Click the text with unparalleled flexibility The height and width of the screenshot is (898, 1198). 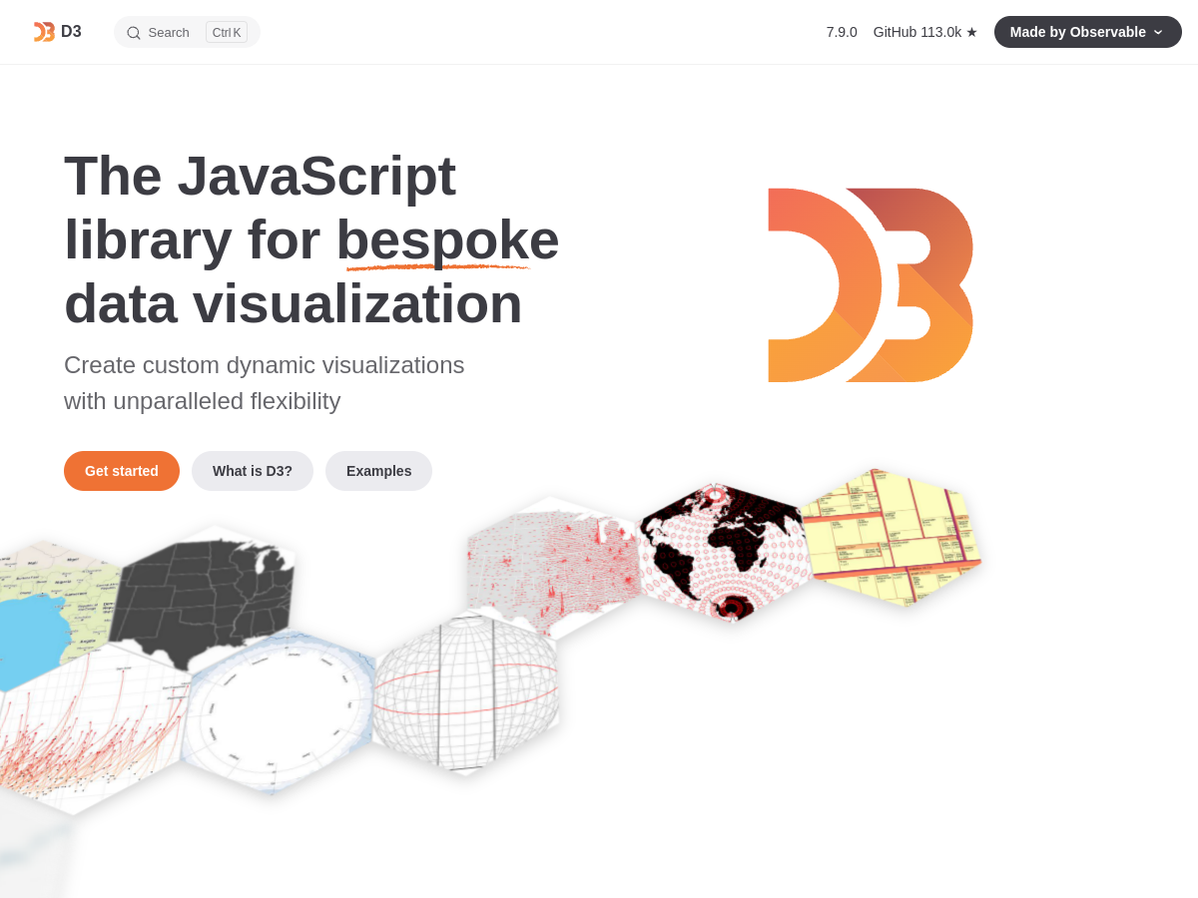pos(203,401)
